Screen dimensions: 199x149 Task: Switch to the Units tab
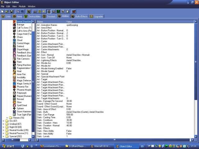(x=6, y=16)
